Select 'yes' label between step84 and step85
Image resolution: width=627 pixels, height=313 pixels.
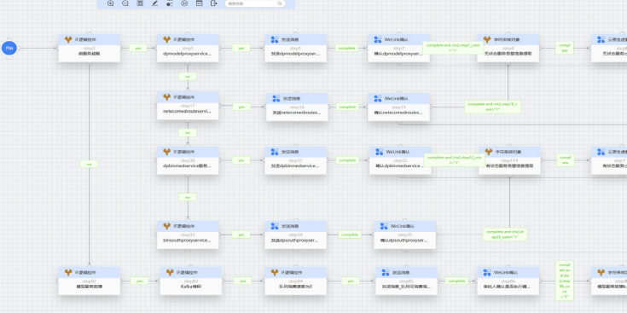pyautogui.click(x=351, y=281)
